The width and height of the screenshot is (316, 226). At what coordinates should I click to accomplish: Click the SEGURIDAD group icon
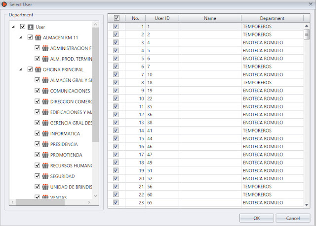45,176
